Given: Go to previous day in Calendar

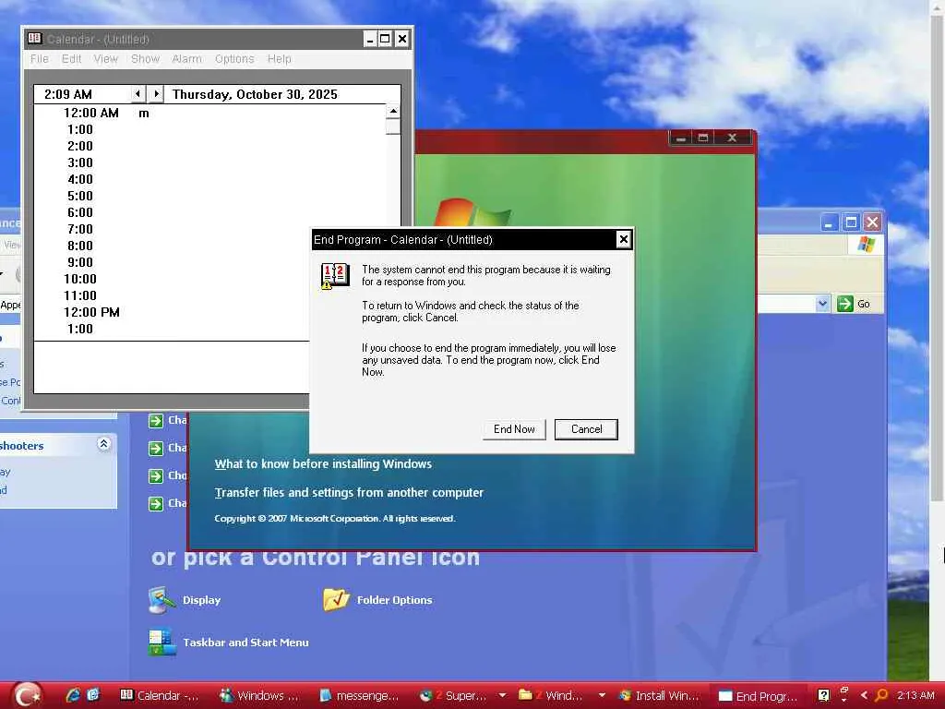Looking at the screenshot, I should 138,94.
